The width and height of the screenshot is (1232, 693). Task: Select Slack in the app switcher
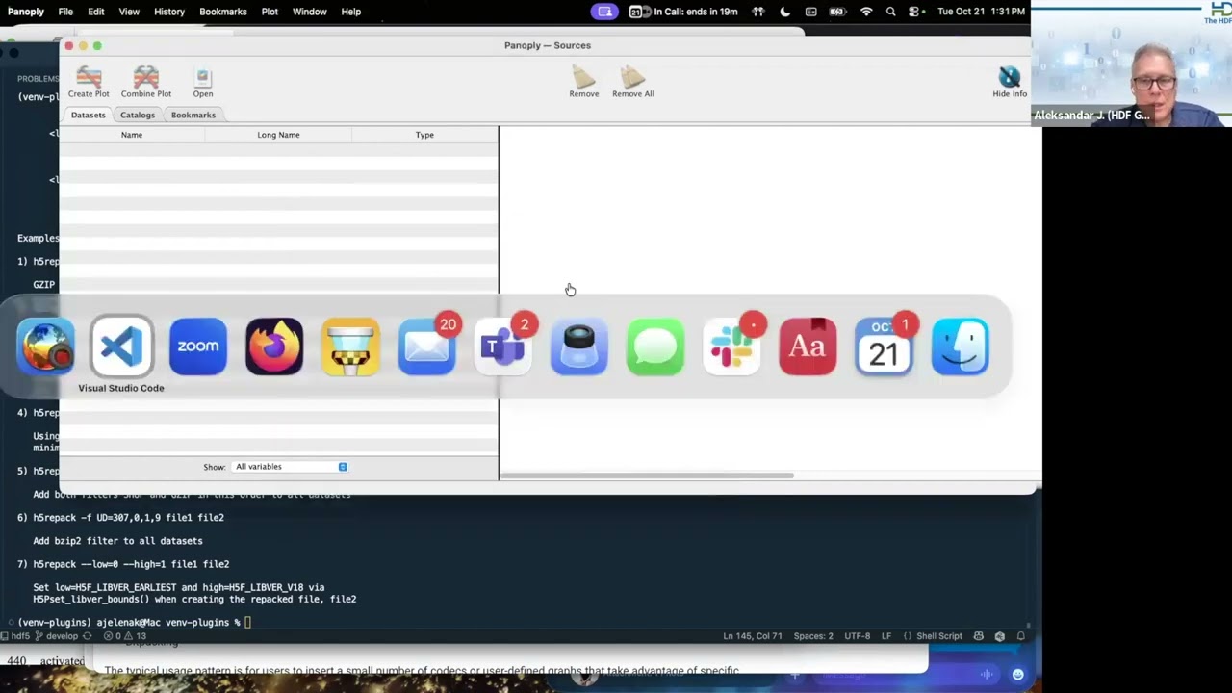pos(731,346)
